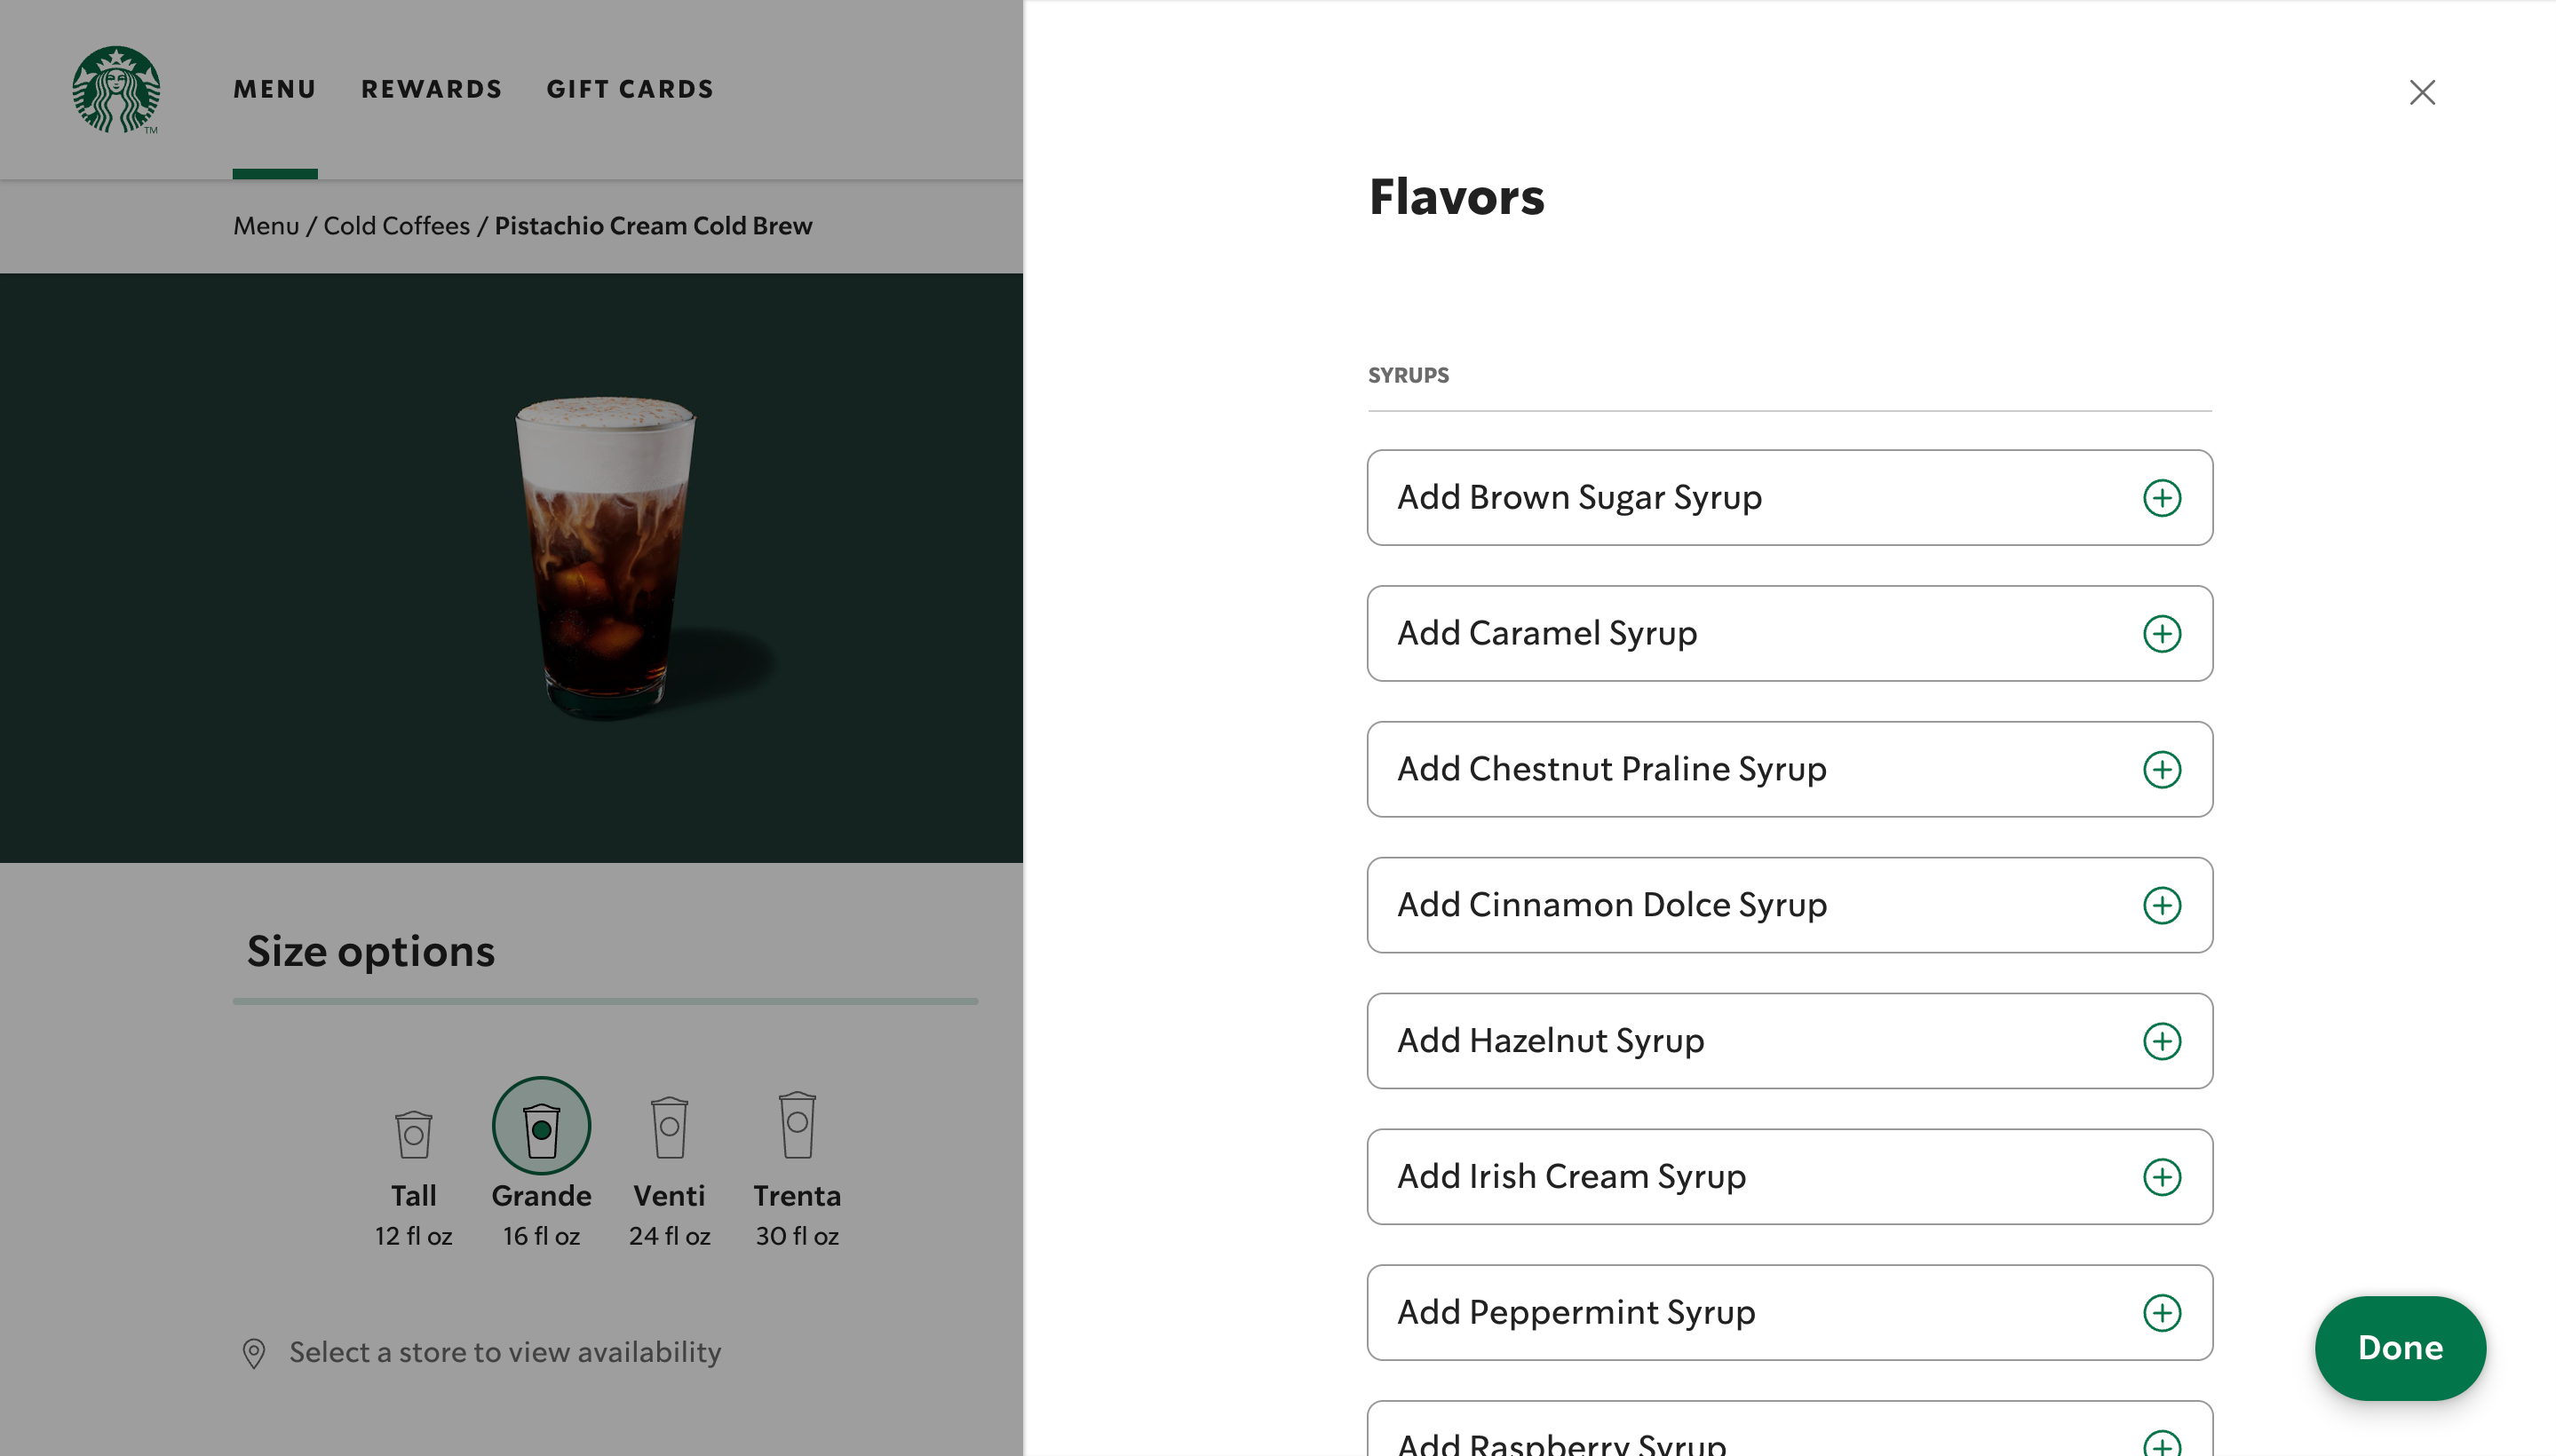Click Select a store to view availability
The image size is (2556, 1456).
pyautogui.click(x=504, y=1352)
